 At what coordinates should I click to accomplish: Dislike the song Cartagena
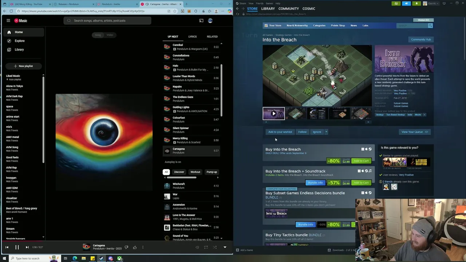point(126,247)
